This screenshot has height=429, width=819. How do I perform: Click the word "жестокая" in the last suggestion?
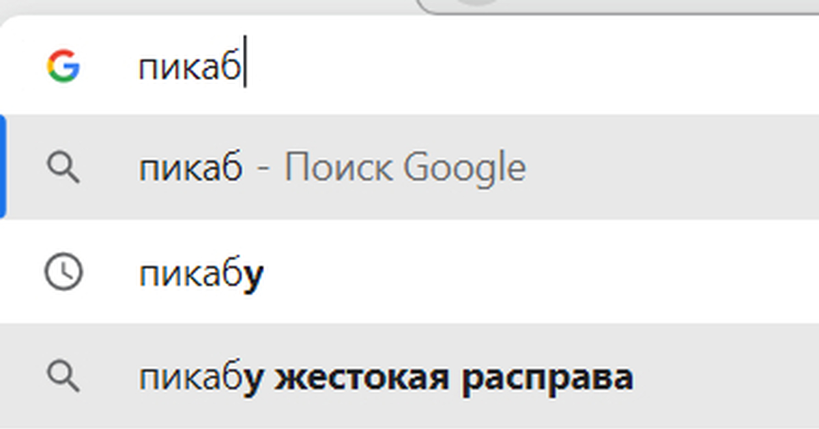(362, 376)
